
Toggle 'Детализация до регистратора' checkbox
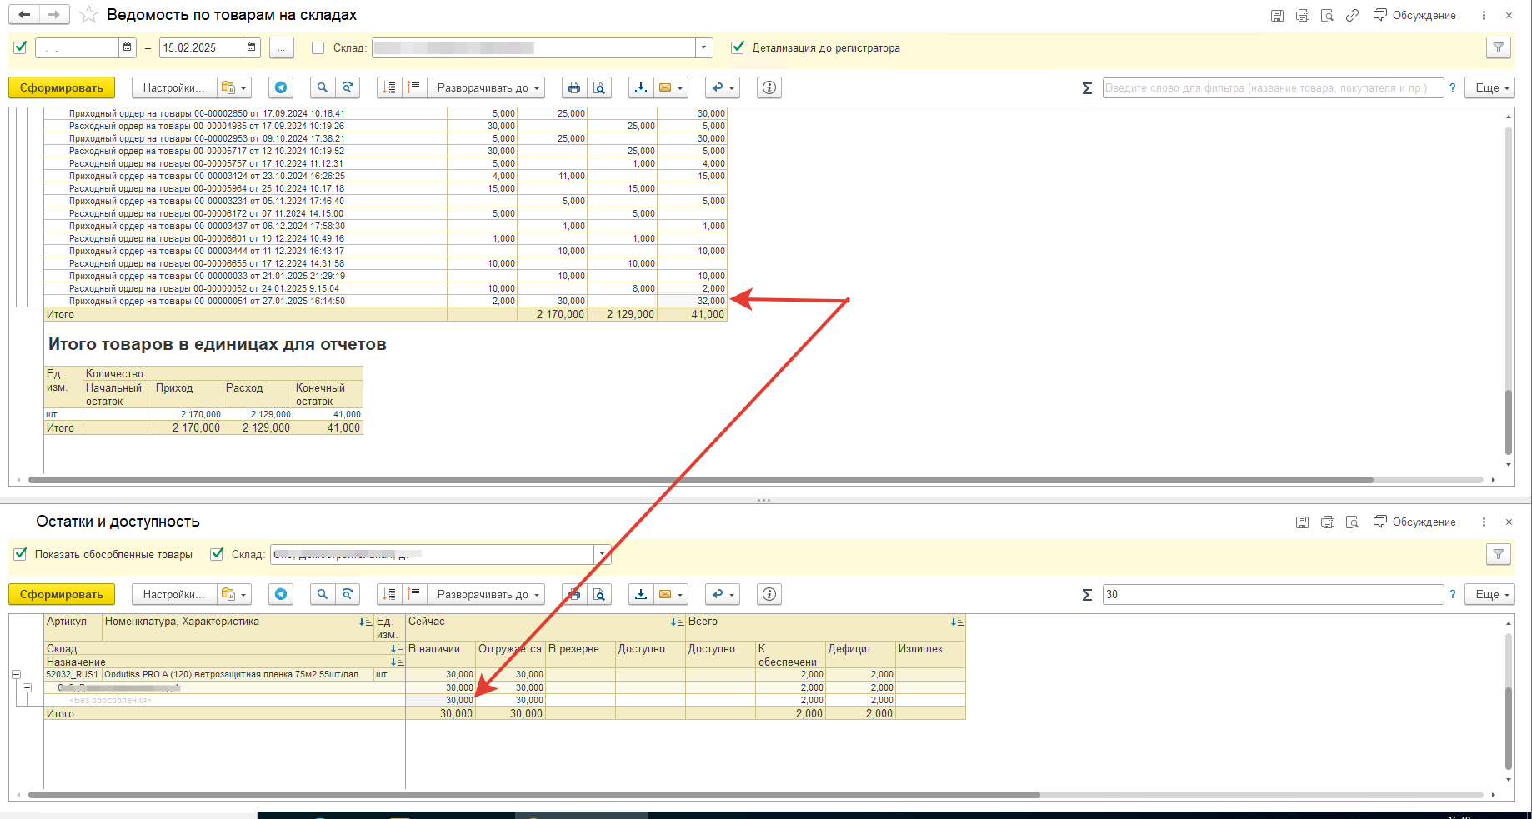point(738,47)
